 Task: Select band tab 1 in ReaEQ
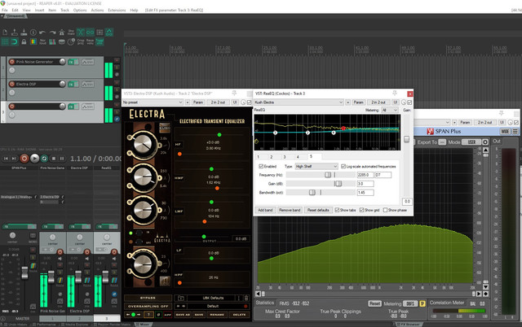pyautogui.click(x=258, y=157)
